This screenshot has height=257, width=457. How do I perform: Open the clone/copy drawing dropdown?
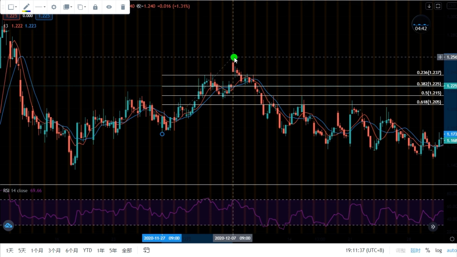click(x=82, y=7)
